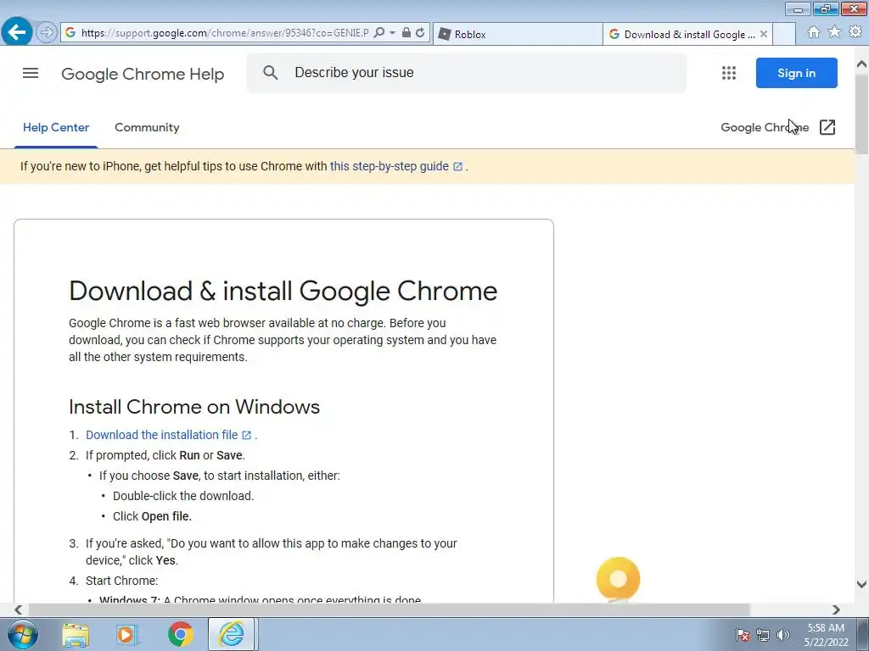Click the horizontal scrollbar right arrow

point(836,609)
